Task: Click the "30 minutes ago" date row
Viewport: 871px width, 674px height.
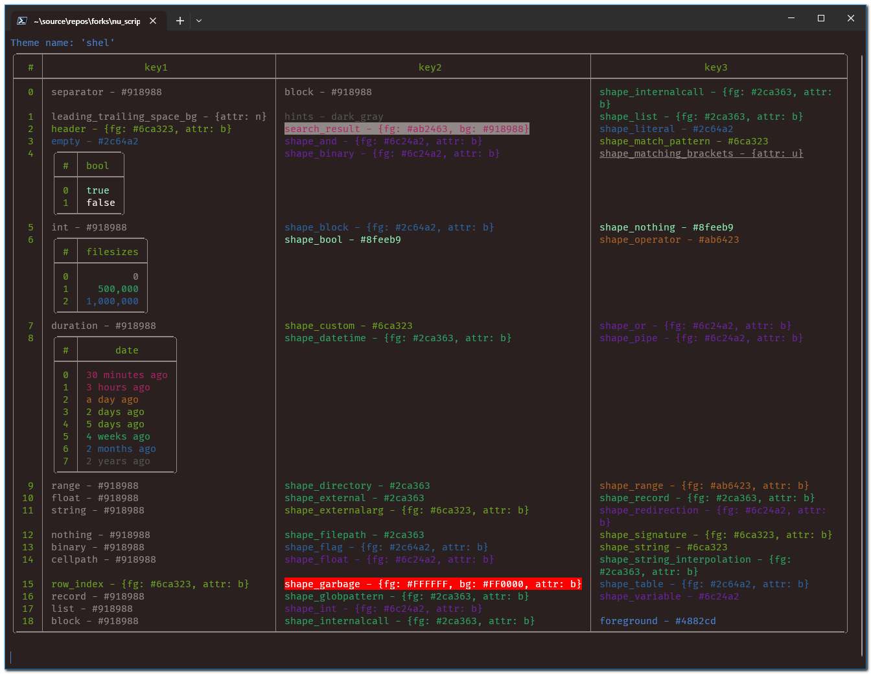Action: [127, 375]
